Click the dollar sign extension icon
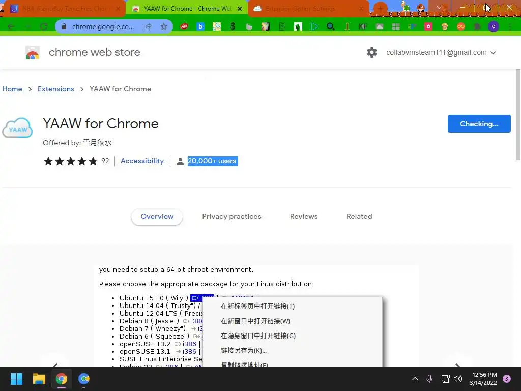 pos(233,26)
